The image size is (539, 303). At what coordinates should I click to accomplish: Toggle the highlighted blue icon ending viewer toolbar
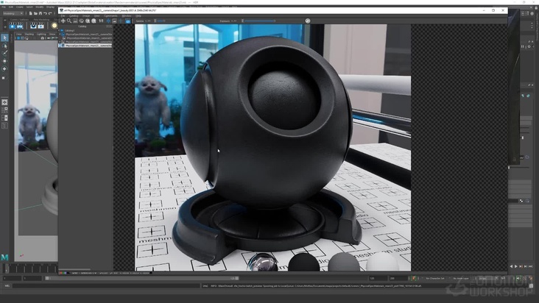tap(128, 21)
